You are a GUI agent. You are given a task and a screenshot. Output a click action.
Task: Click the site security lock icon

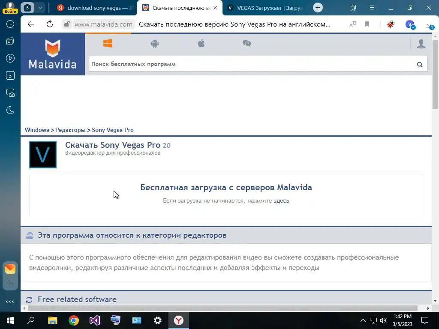pos(67,24)
